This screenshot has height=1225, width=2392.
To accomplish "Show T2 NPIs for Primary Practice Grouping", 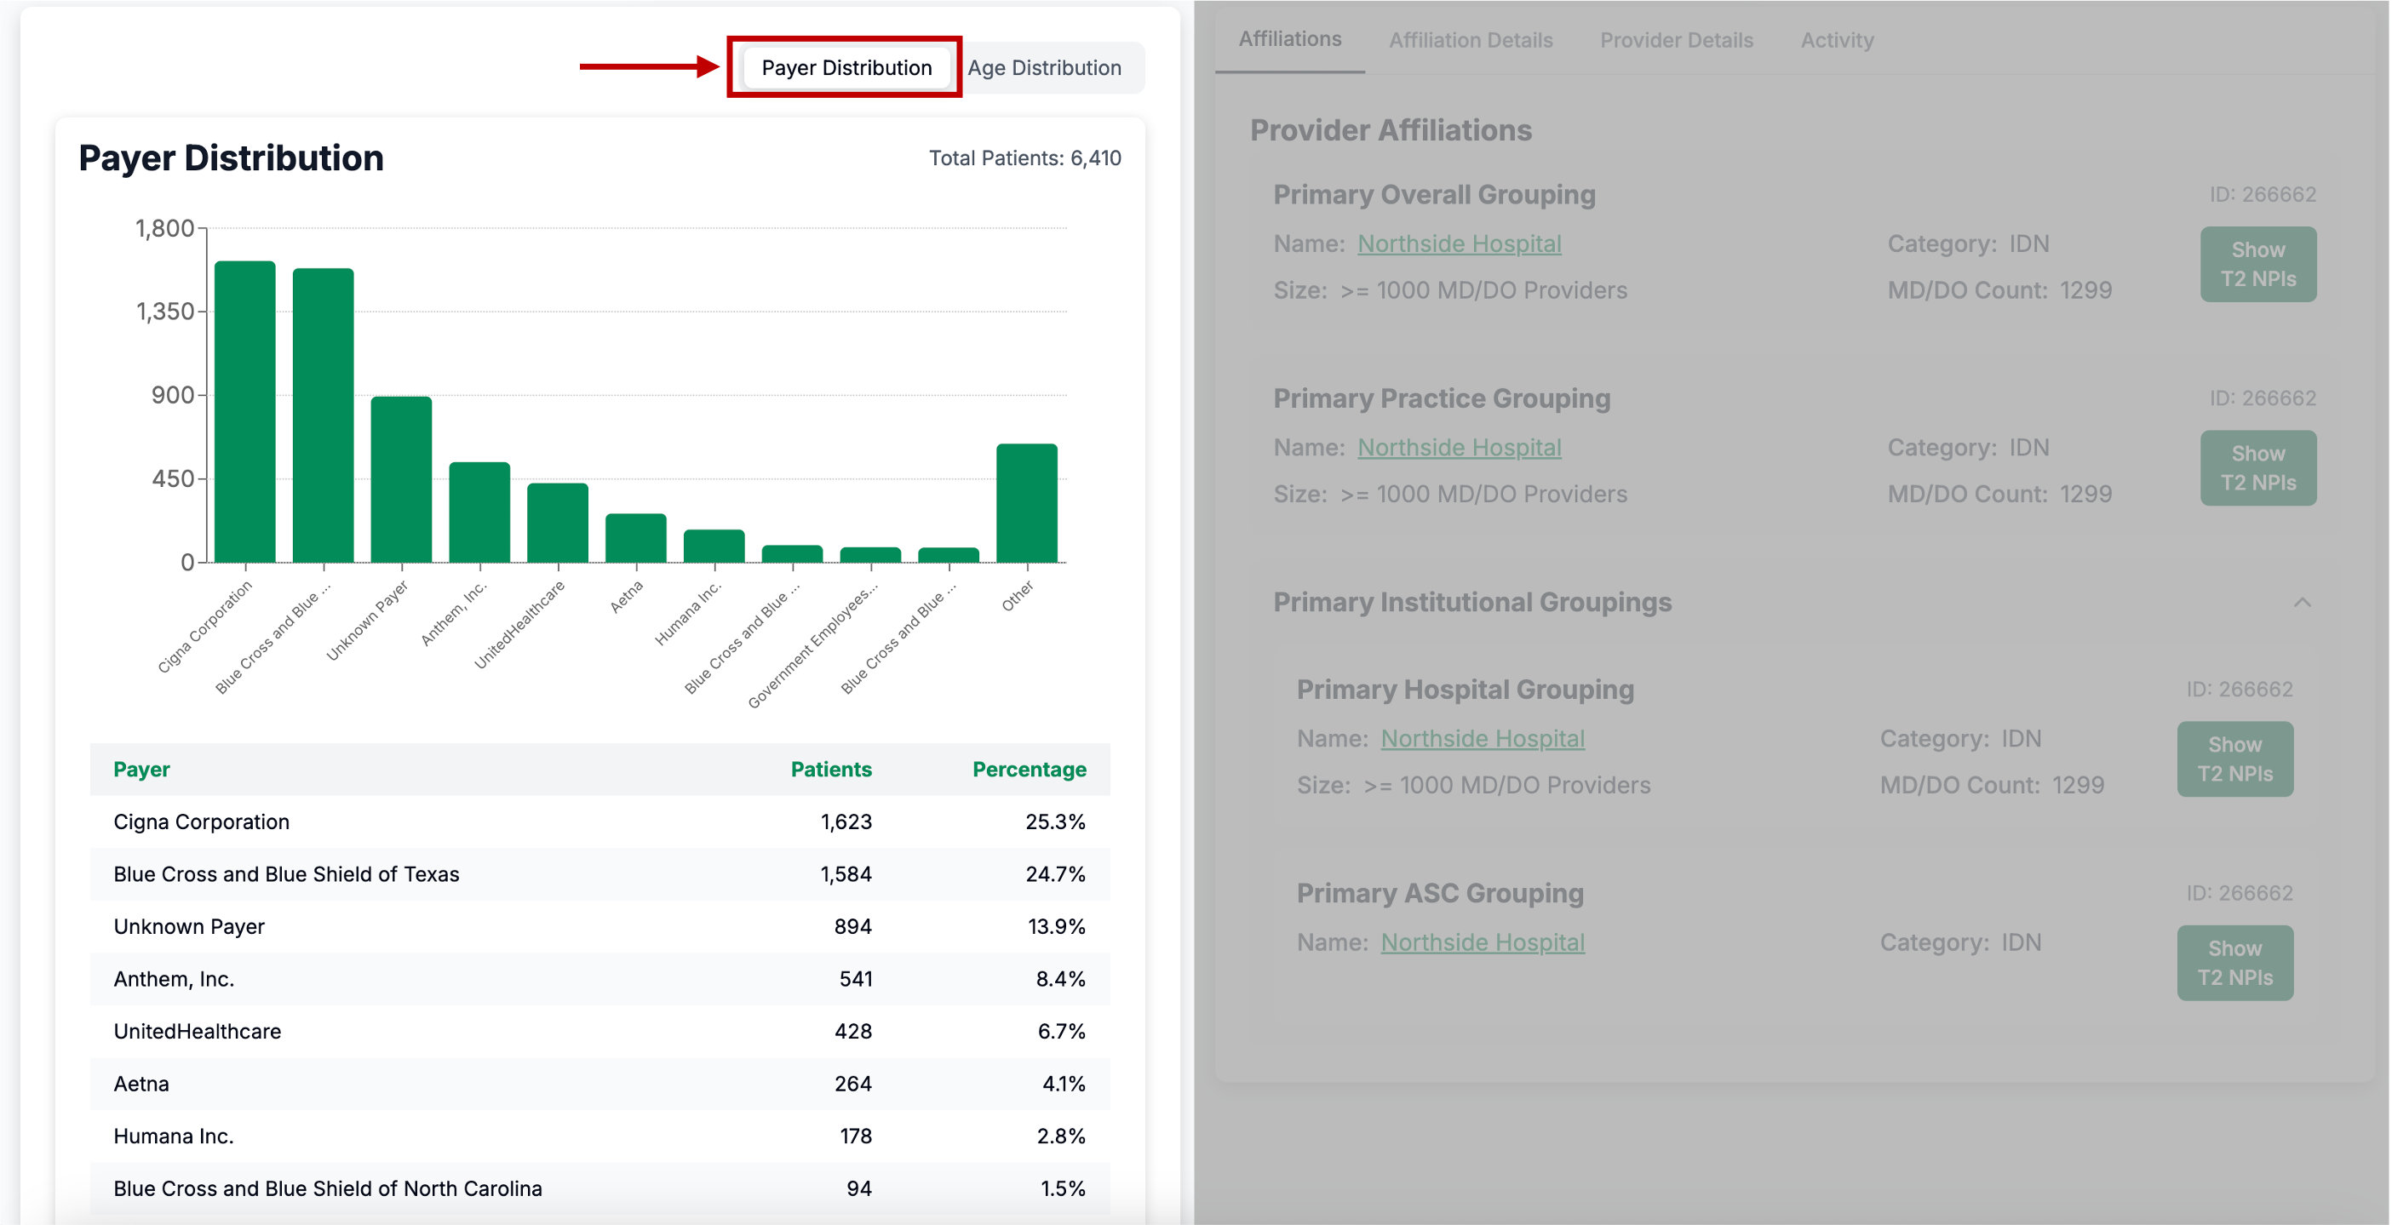I will (2257, 467).
